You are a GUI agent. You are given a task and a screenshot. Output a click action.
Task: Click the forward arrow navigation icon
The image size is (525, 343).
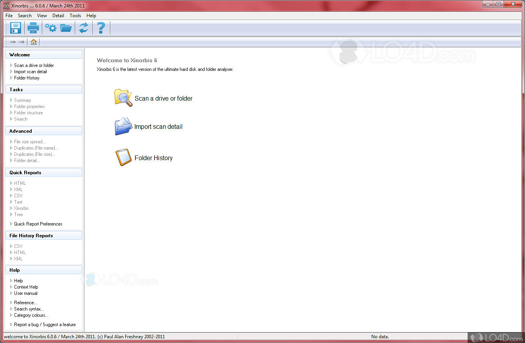click(x=22, y=42)
